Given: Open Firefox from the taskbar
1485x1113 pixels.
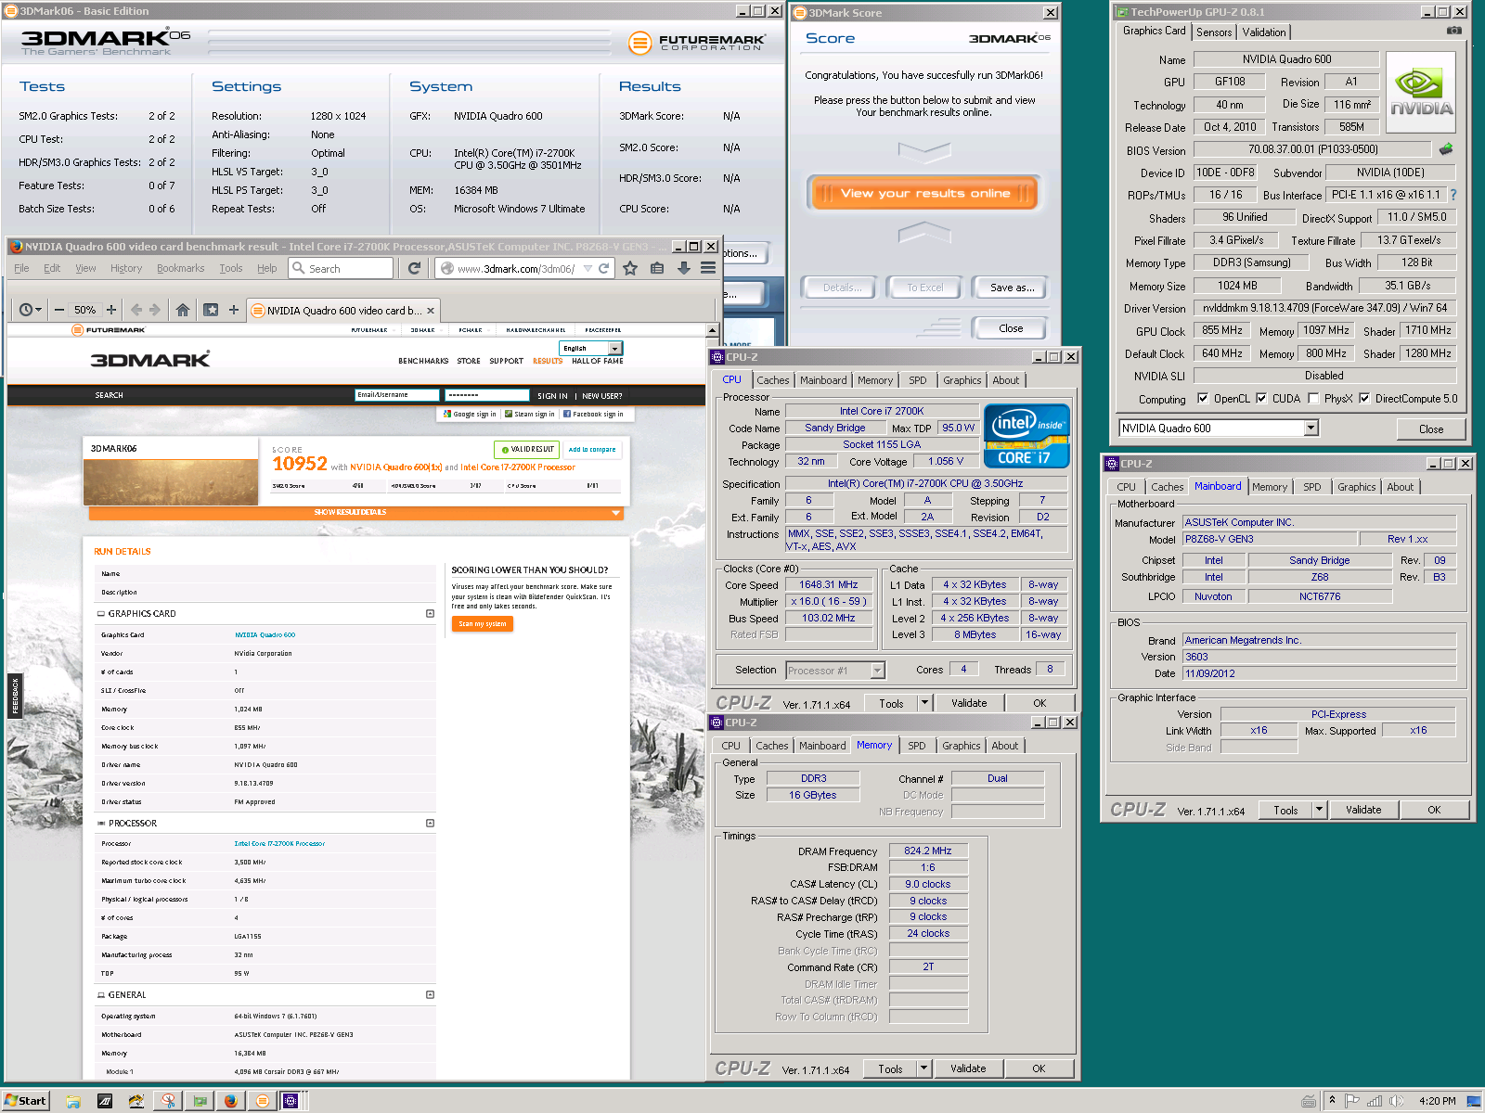Looking at the screenshot, I should 230,1101.
